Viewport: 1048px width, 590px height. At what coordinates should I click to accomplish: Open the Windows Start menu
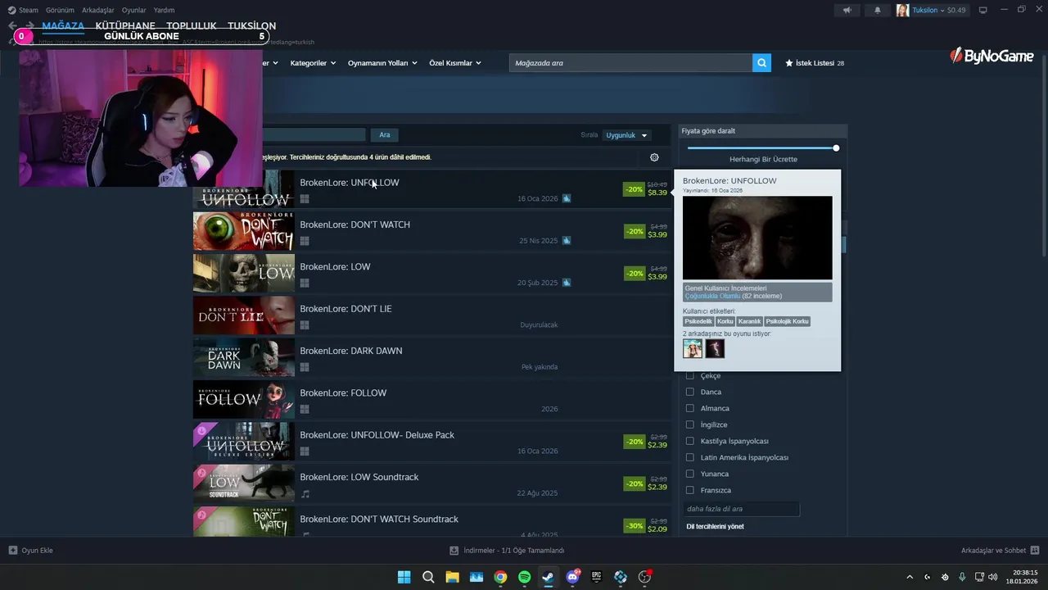[x=404, y=577]
